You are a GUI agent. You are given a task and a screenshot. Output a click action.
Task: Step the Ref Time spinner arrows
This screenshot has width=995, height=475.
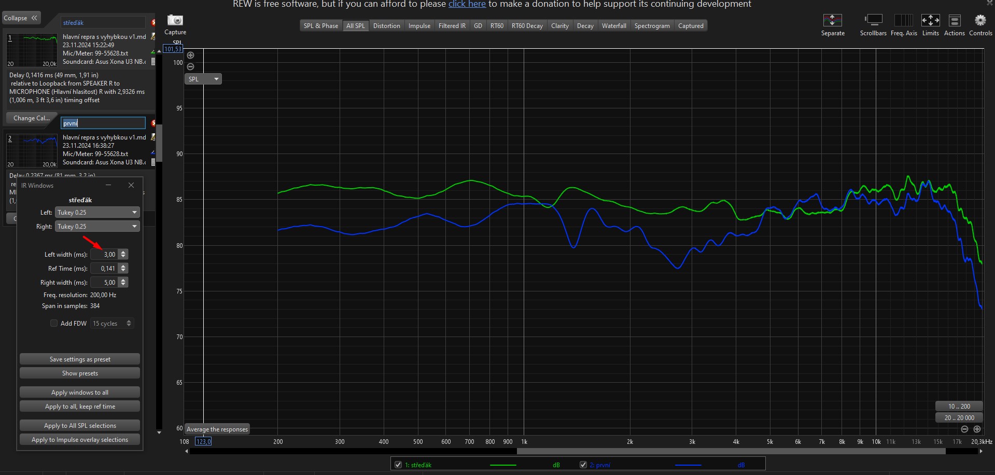coord(123,269)
